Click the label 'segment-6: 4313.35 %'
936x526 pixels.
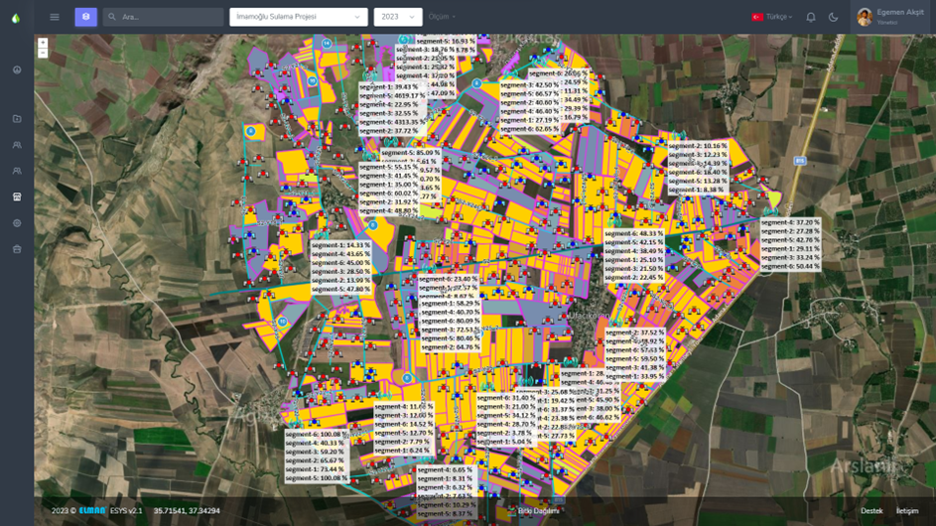[x=392, y=122]
